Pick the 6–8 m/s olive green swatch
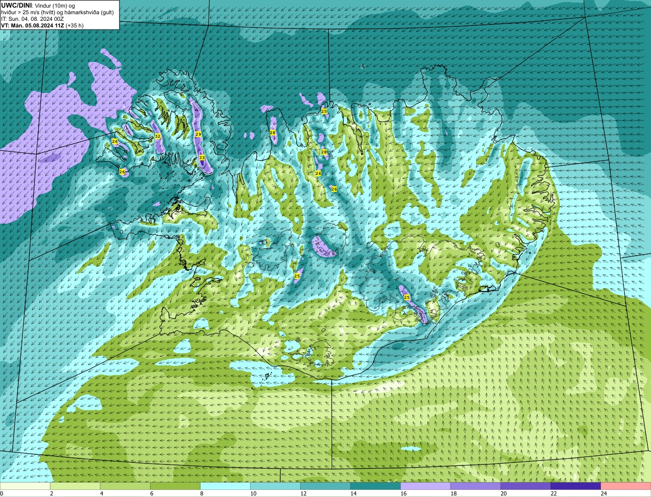651x497 pixels. 175,486
